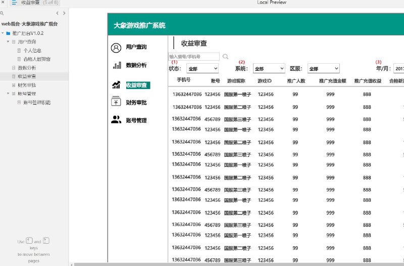Go to previous page using left chevron

point(57,13)
